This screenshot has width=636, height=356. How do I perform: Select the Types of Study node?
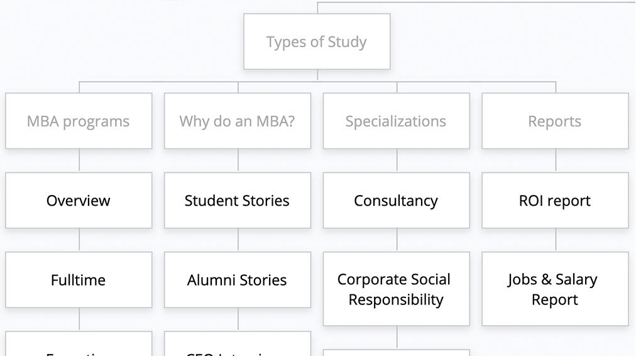click(x=317, y=42)
